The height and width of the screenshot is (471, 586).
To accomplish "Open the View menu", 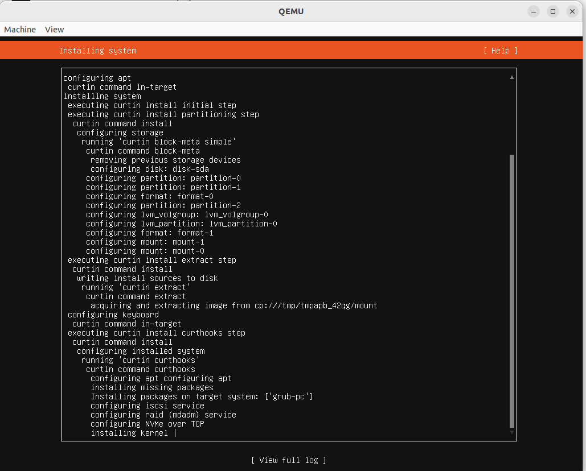I will 54,29.
